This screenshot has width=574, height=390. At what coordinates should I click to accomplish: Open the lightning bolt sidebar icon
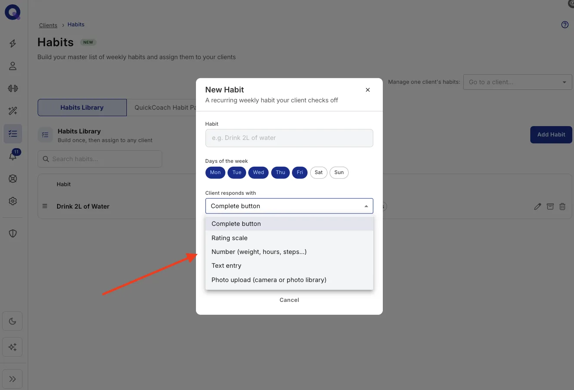point(13,44)
